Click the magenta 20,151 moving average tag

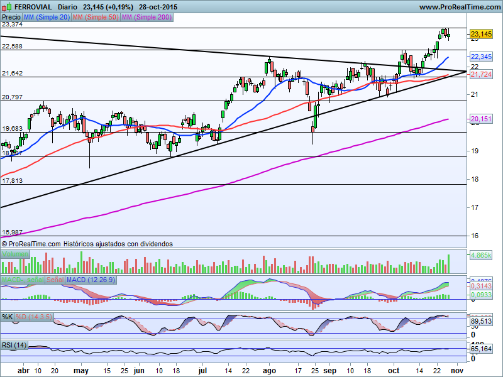tap(481, 119)
